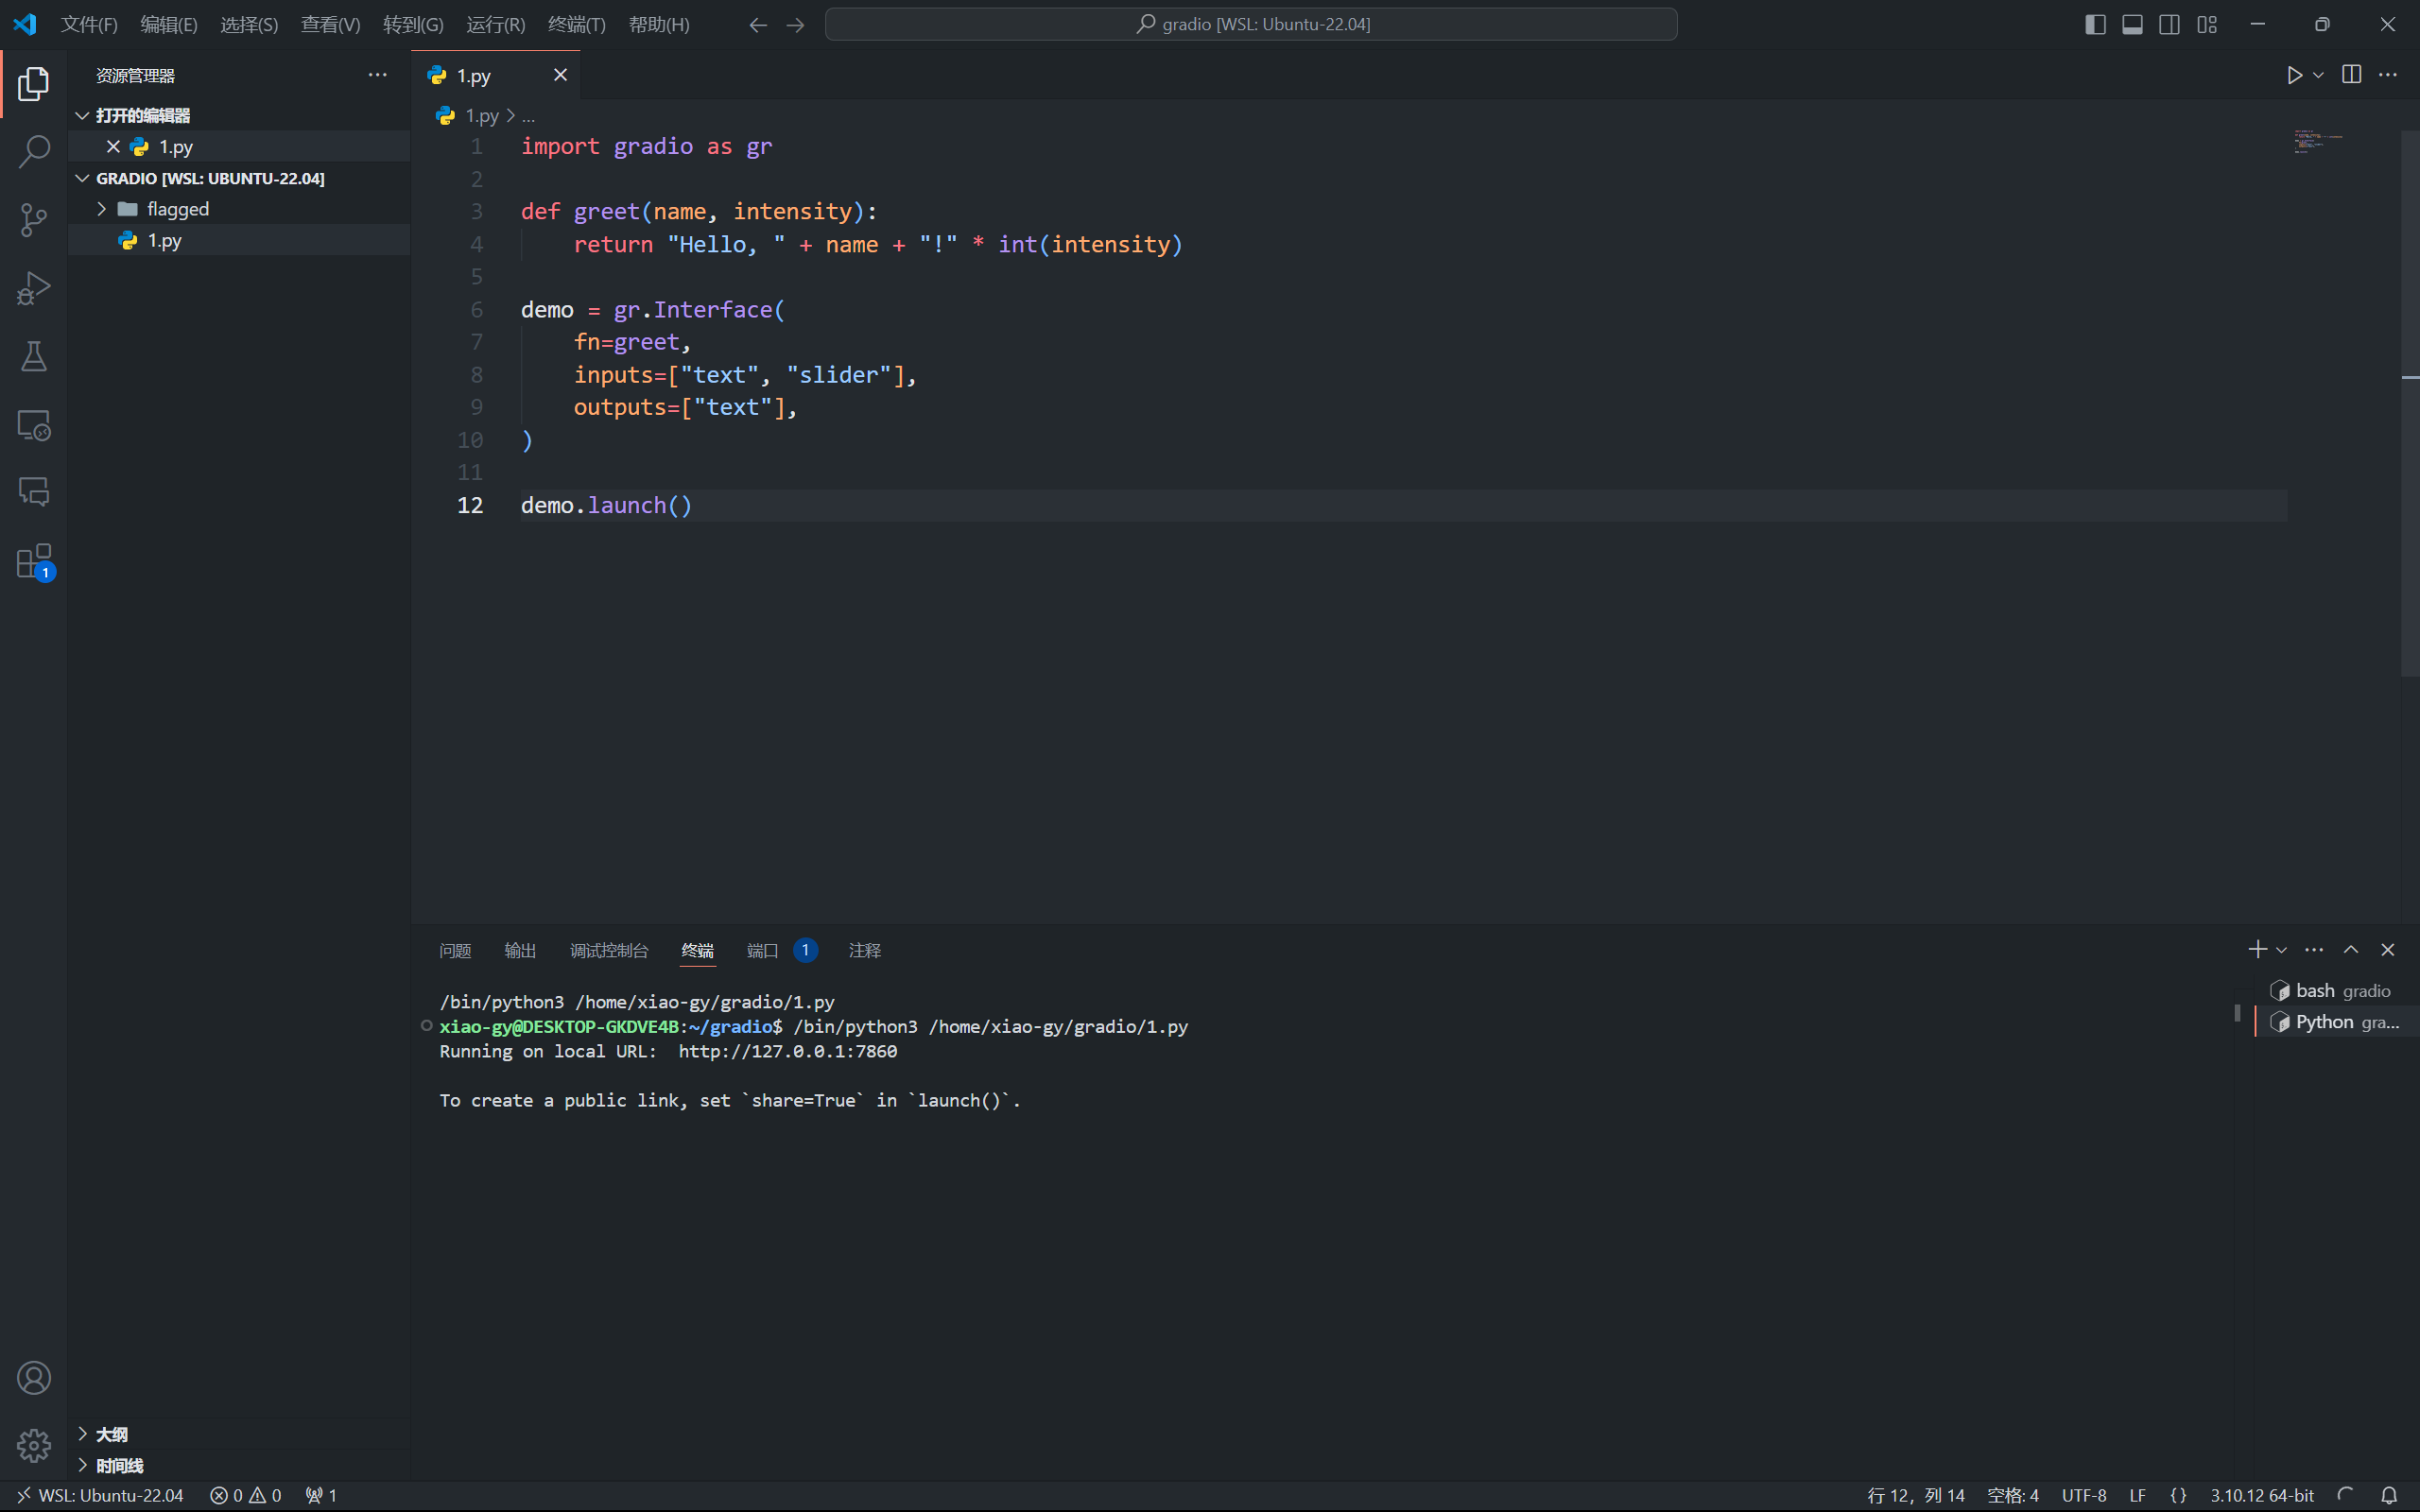2420x1512 pixels.
Task: Open the Extensions view icon
Action: pos(33,561)
